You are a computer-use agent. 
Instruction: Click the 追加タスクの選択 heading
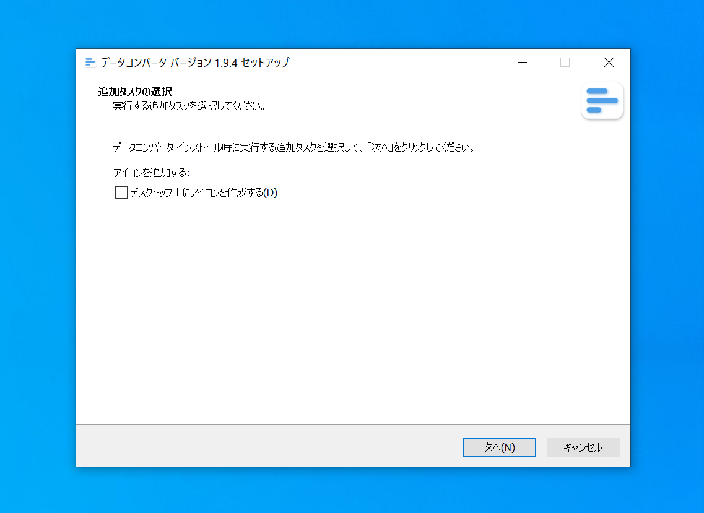click(x=135, y=92)
